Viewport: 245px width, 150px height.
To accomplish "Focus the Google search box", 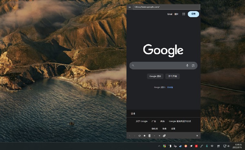I will [163, 66].
